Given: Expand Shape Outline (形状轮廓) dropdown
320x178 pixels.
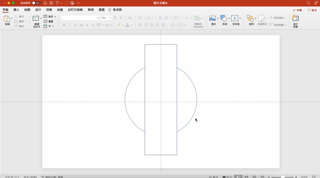Looking at the screenshot, I should coord(285,25).
